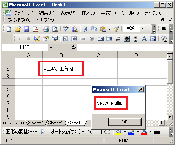The width and height of the screenshot is (175, 145).
Task: Open the Name Box dropdown arrow
Action: click(x=51, y=48)
